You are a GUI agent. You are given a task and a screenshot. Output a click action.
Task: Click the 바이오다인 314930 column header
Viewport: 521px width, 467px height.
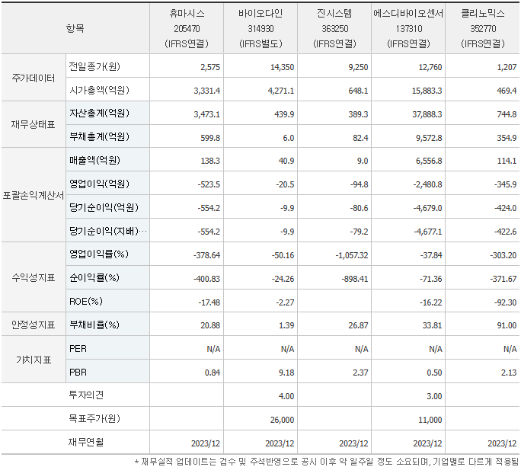tap(260, 28)
